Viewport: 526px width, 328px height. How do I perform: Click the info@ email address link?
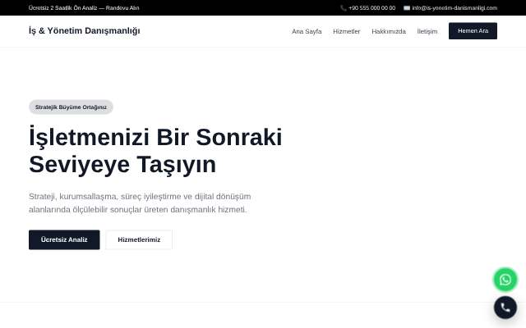[454, 8]
